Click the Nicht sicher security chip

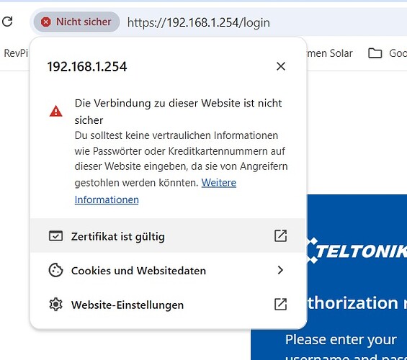pyautogui.click(x=77, y=22)
